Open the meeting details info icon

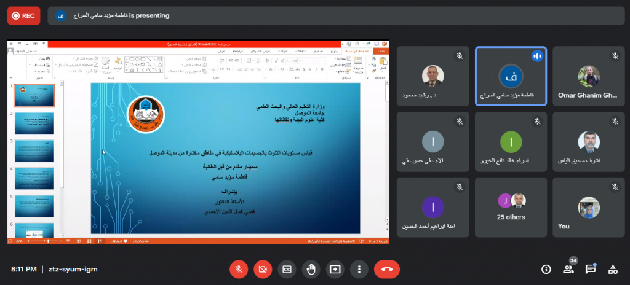(x=546, y=269)
